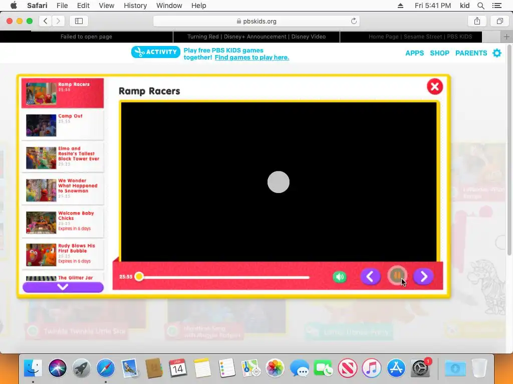Image resolution: width=513 pixels, height=384 pixels.
Task: Click the eject icon in menu bar
Action: [x=400, y=5]
